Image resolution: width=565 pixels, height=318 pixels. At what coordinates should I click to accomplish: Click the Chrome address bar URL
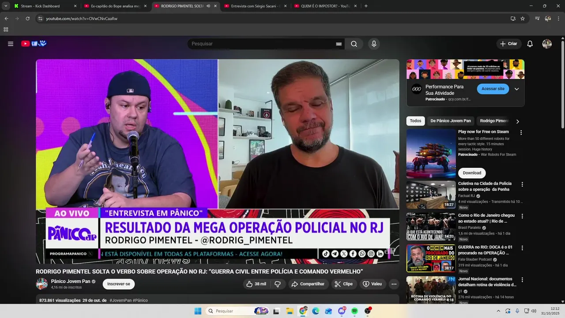click(82, 19)
